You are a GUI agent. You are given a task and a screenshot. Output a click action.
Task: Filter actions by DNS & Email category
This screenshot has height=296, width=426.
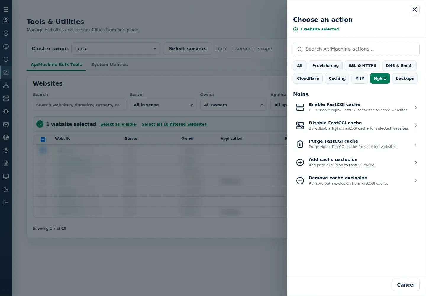[x=399, y=66]
